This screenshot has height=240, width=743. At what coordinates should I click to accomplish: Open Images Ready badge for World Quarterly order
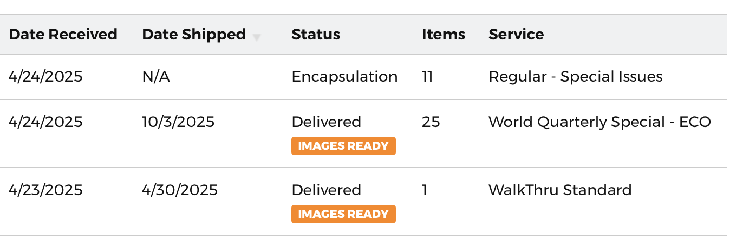tap(343, 146)
